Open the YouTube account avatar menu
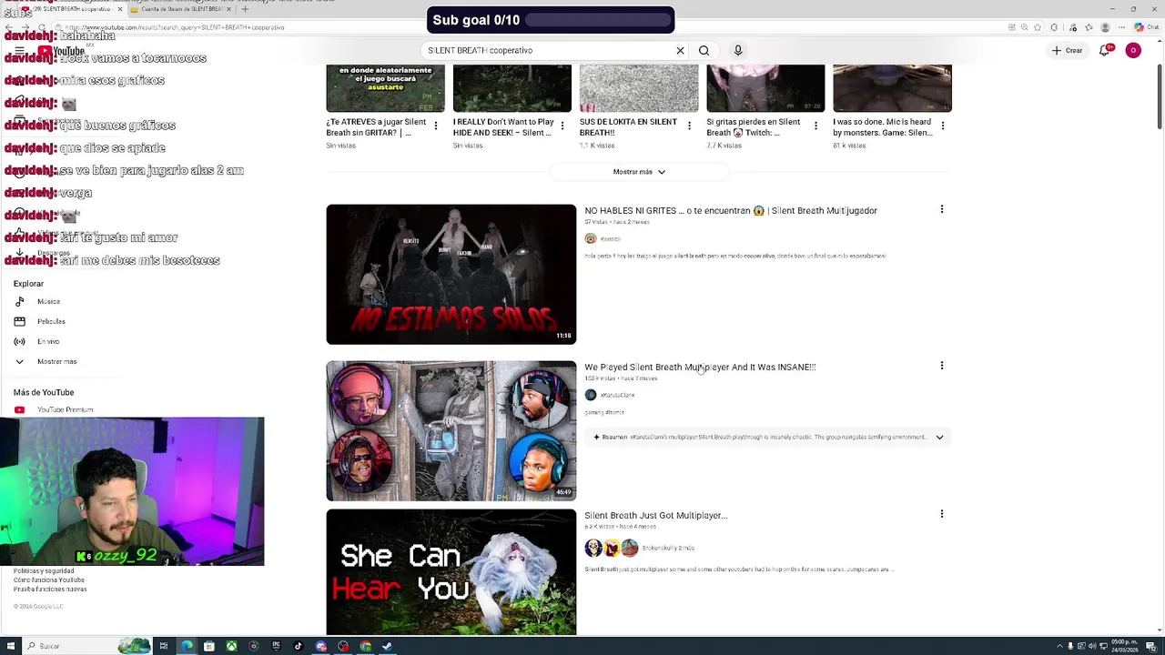The image size is (1165, 655). coord(1133,51)
